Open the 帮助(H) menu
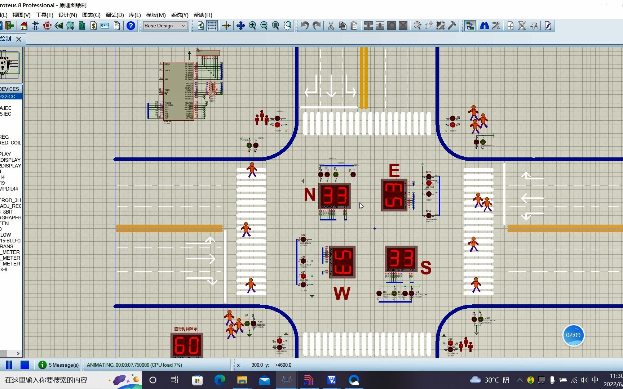 (203, 15)
